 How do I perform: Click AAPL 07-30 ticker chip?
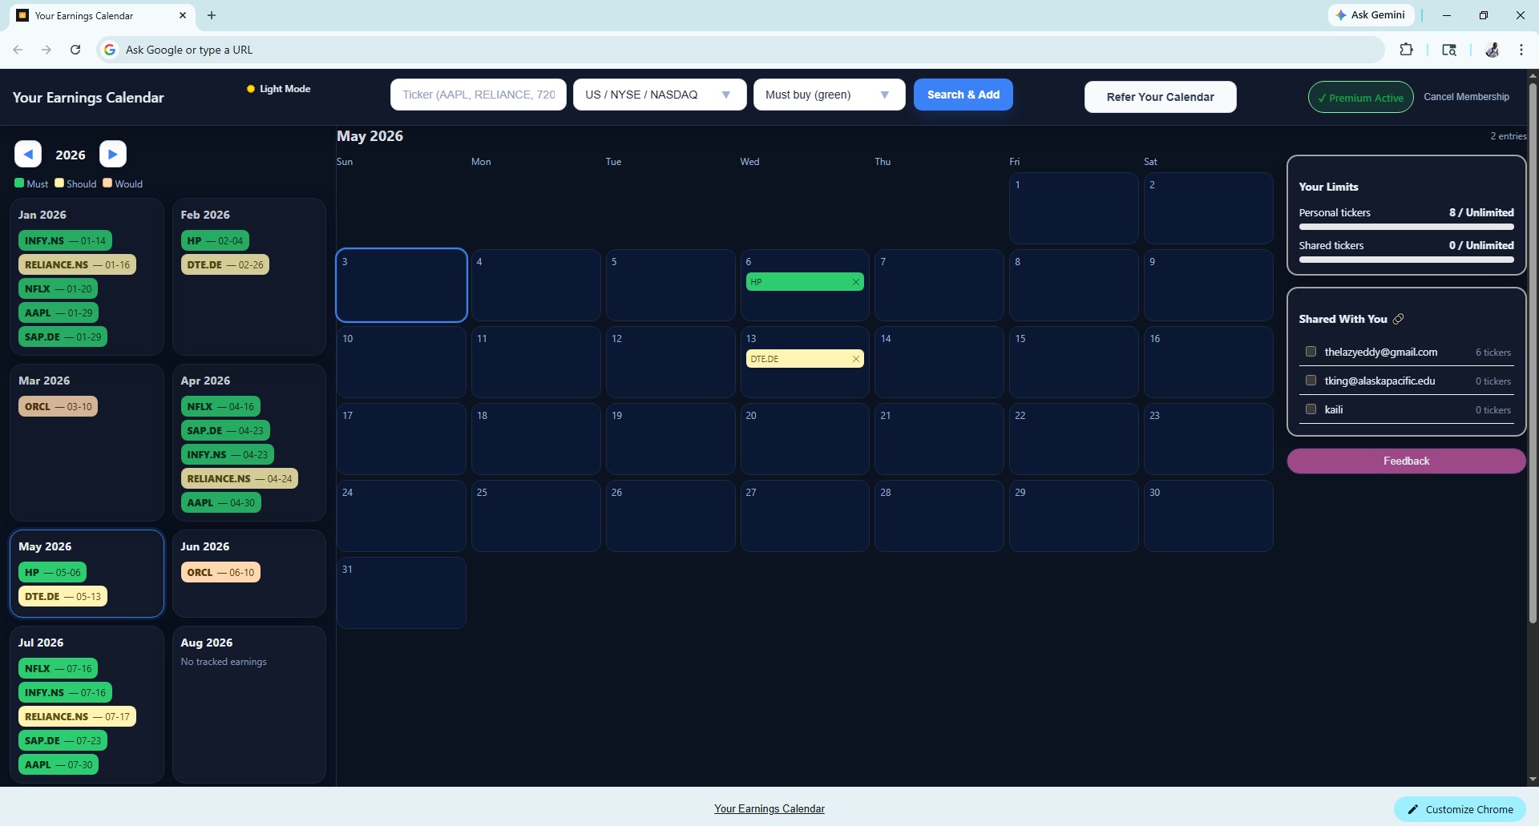(59, 764)
